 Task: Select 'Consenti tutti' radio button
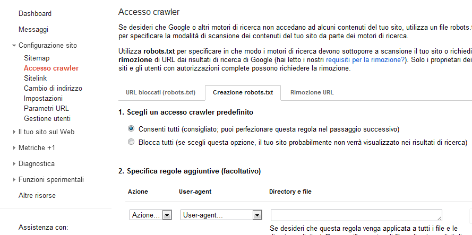tap(131, 129)
